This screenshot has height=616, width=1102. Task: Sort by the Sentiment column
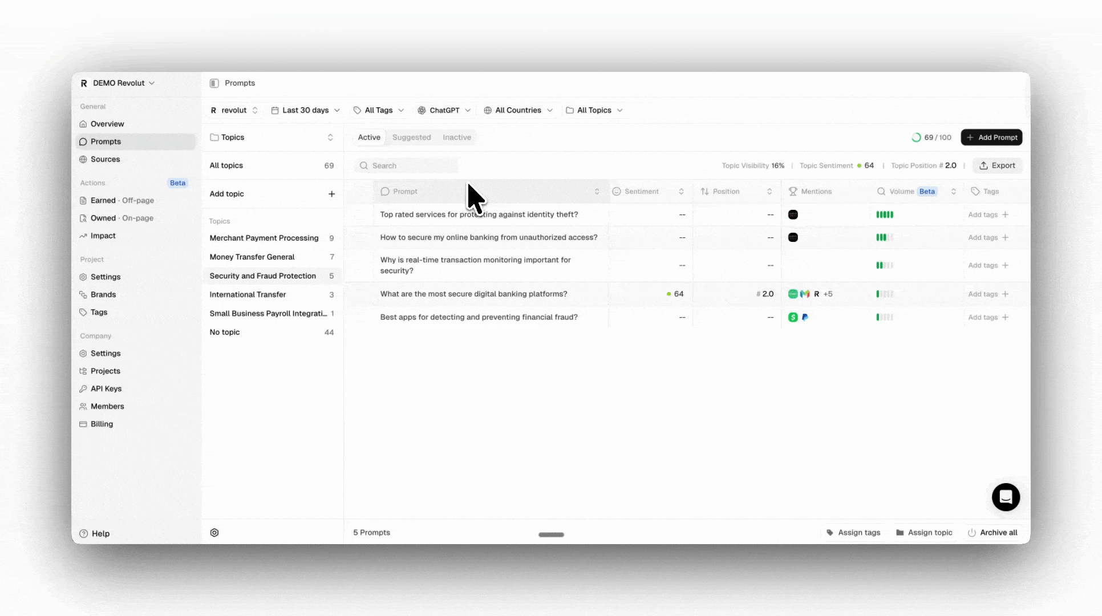[x=681, y=192]
